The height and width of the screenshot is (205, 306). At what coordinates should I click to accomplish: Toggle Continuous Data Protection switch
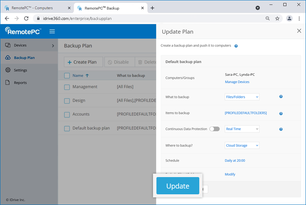tap(215, 129)
